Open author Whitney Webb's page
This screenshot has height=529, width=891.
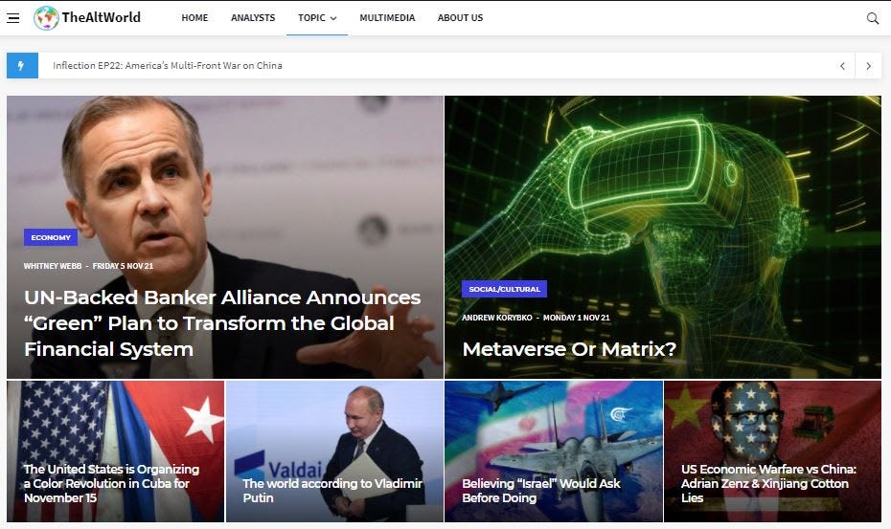coord(53,266)
